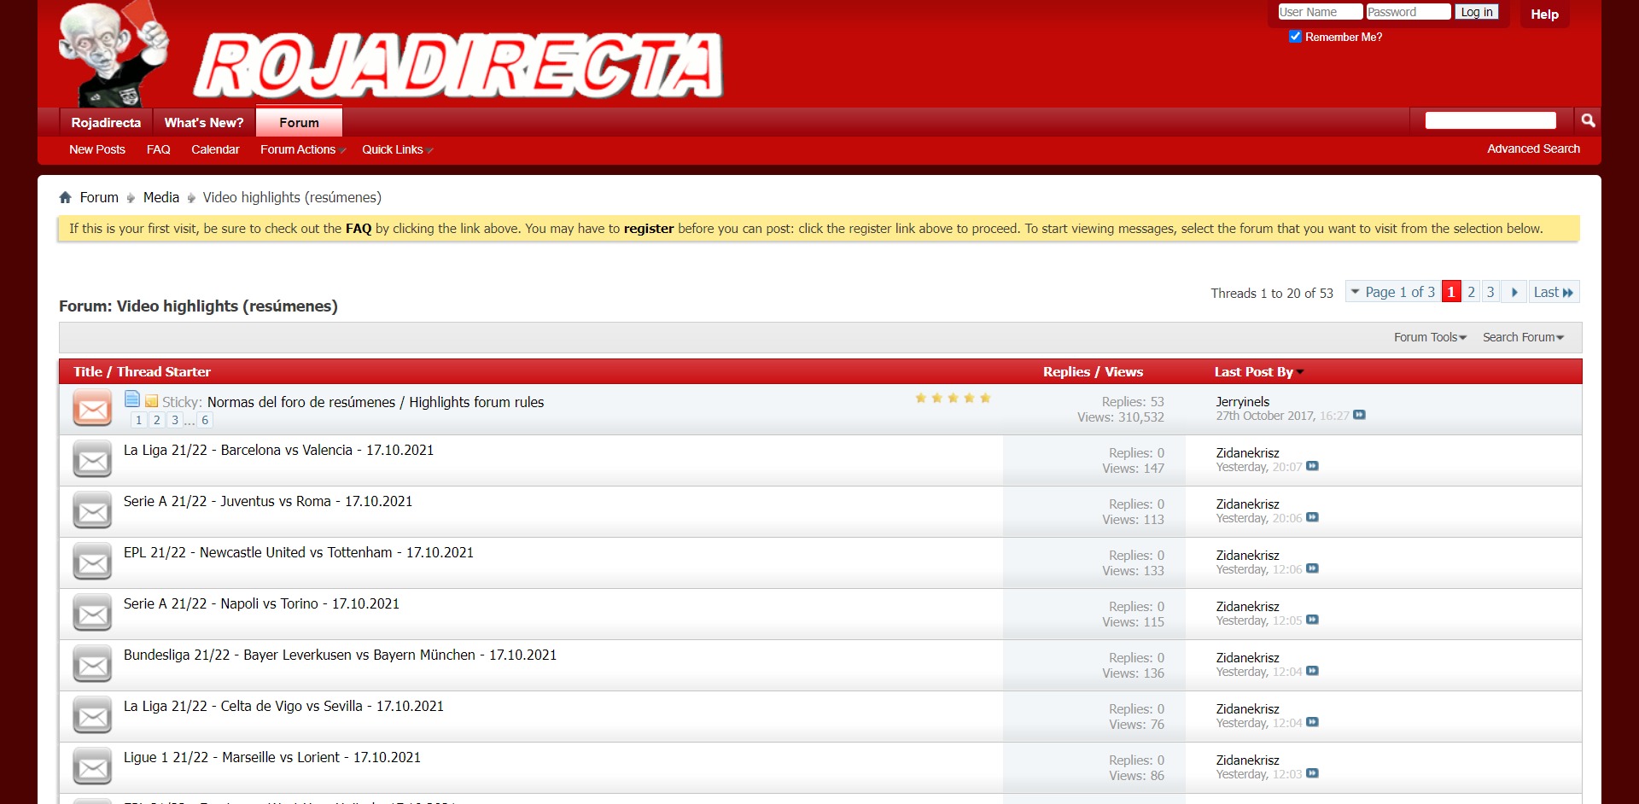The image size is (1639, 804).
Task: Click the document icon beside Sticky thread
Action: coord(132,399)
